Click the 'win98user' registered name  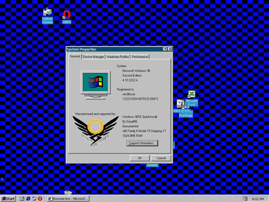[129, 94]
